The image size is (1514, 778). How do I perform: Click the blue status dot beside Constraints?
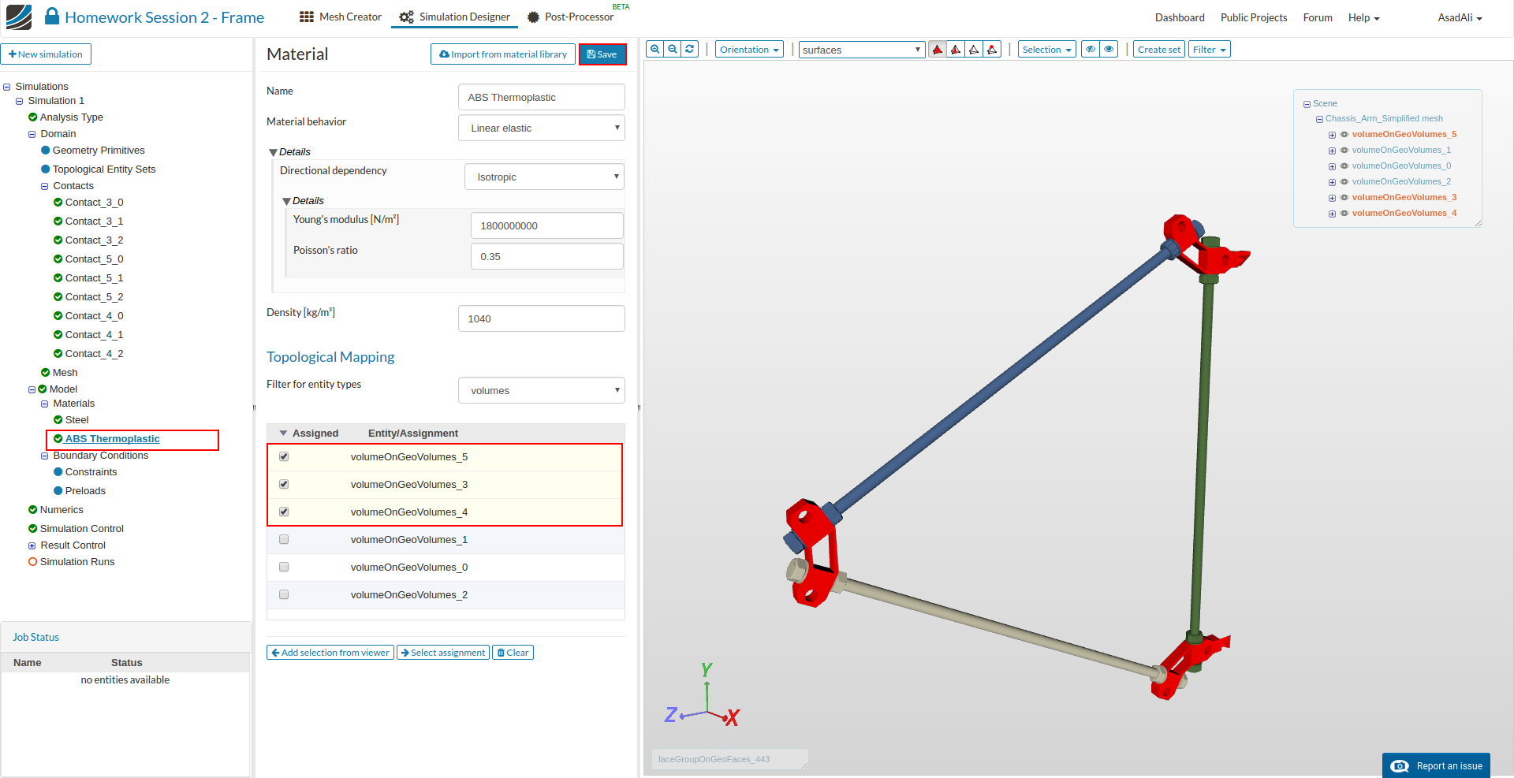pyautogui.click(x=58, y=472)
